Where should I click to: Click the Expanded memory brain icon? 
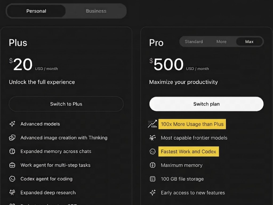tap(12, 151)
